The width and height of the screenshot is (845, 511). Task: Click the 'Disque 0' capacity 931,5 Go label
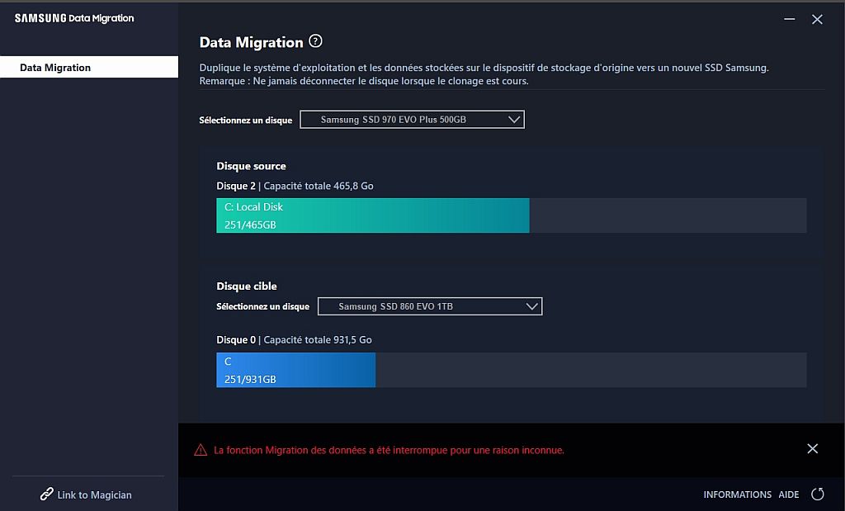tap(295, 340)
